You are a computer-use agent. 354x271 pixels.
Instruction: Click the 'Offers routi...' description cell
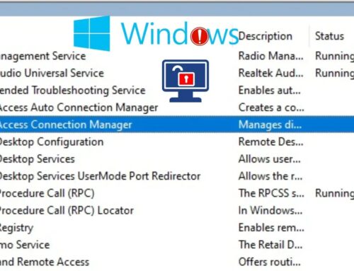(x=270, y=262)
